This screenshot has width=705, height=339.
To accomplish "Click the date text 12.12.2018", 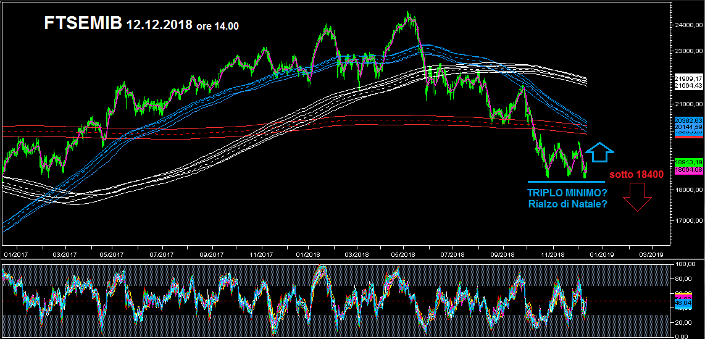I will coord(159,25).
